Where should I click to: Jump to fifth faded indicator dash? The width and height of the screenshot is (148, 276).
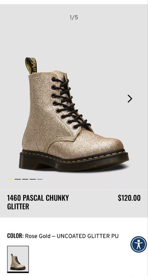coord(40,179)
